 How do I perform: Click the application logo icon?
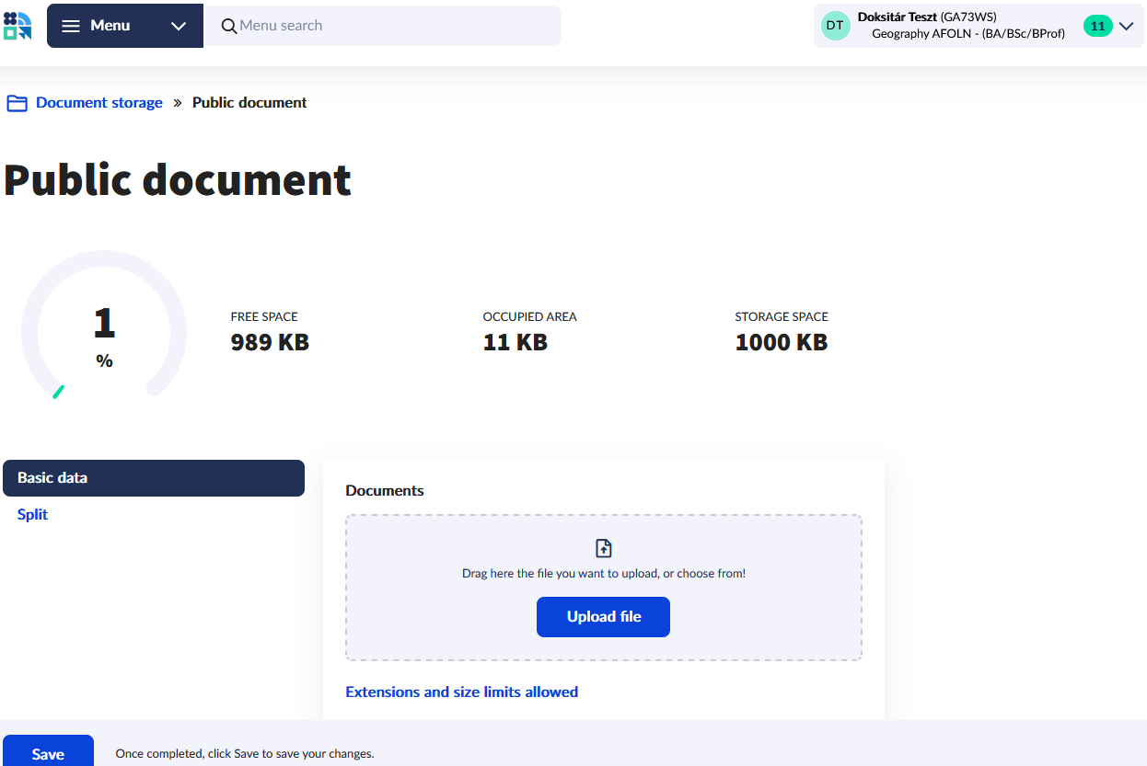coord(17,26)
